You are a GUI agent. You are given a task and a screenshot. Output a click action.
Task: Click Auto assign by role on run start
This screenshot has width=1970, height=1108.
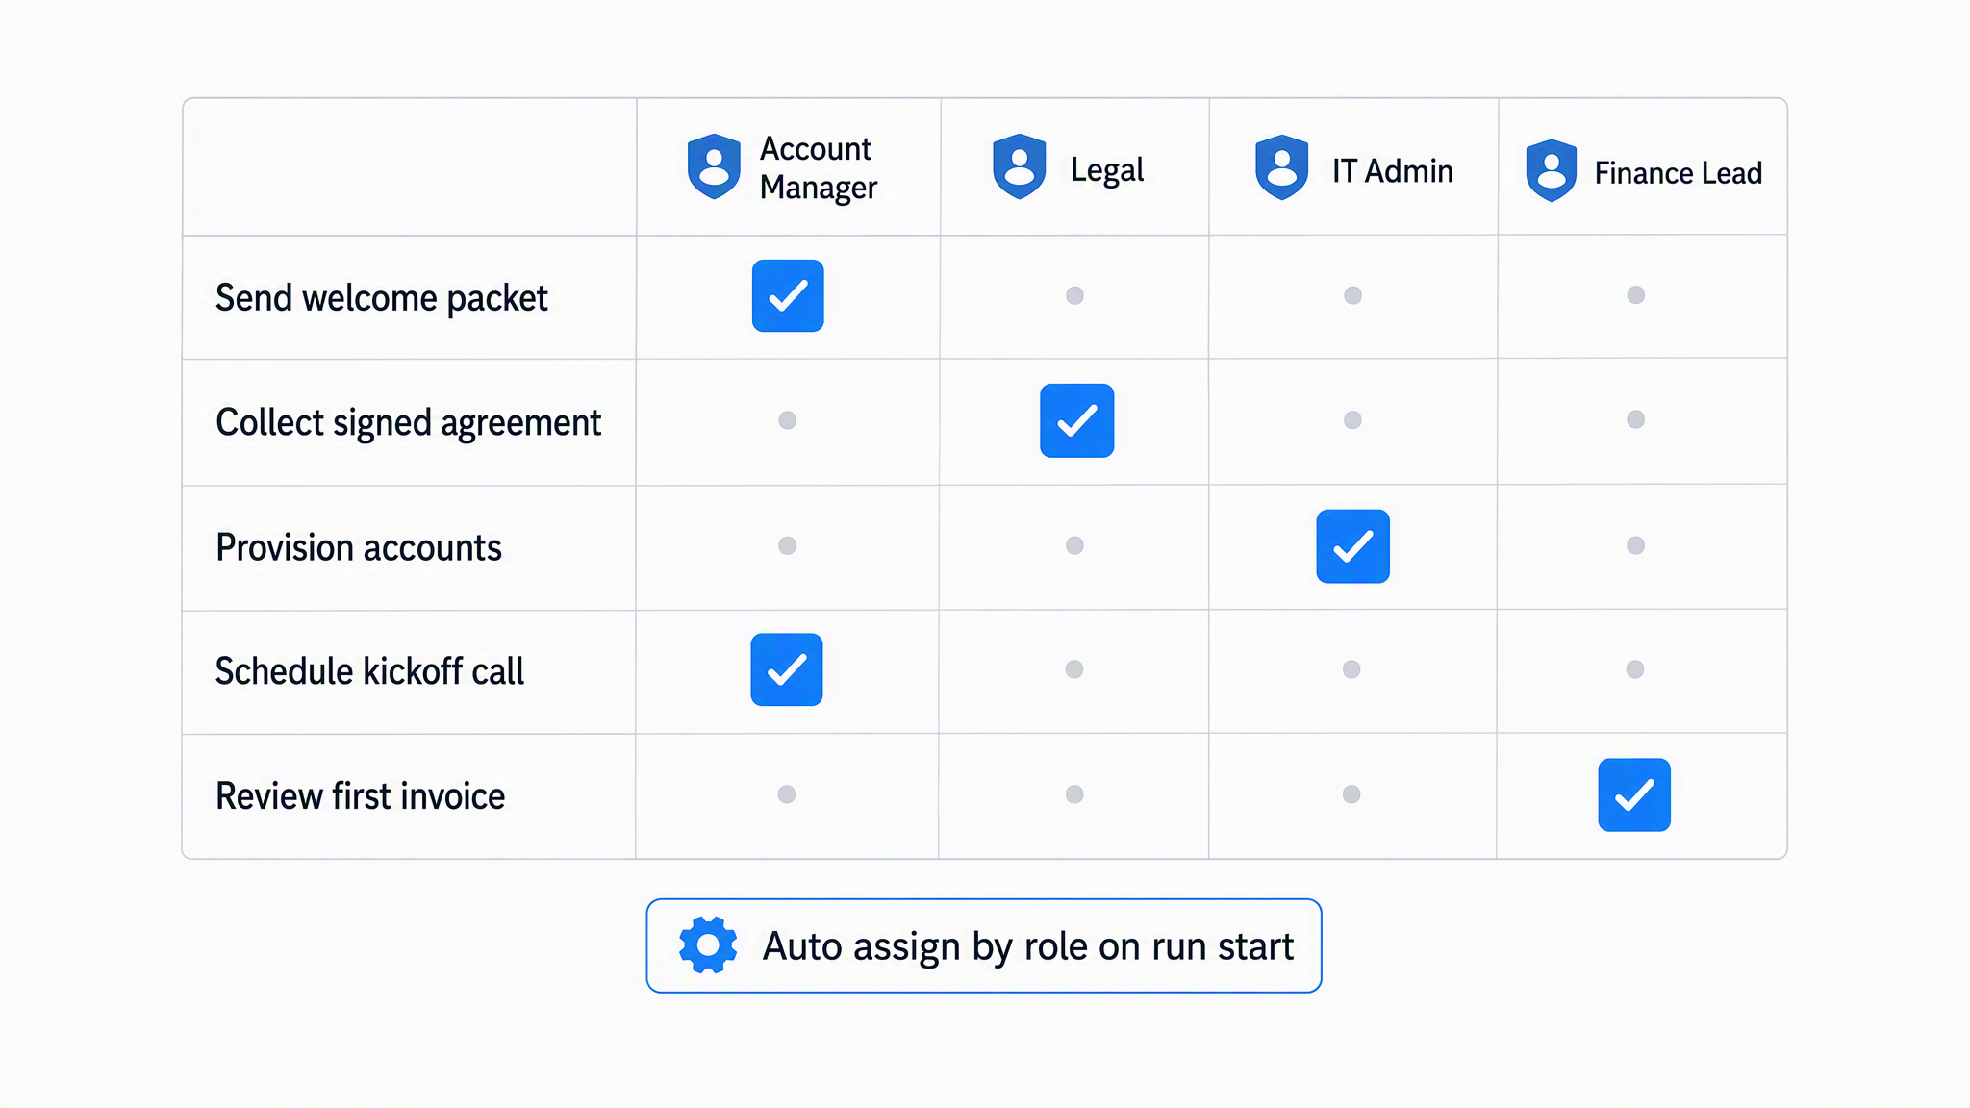coord(984,946)
